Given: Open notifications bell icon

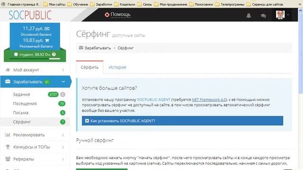Looking at the screenshot, I should pos(249,16).
